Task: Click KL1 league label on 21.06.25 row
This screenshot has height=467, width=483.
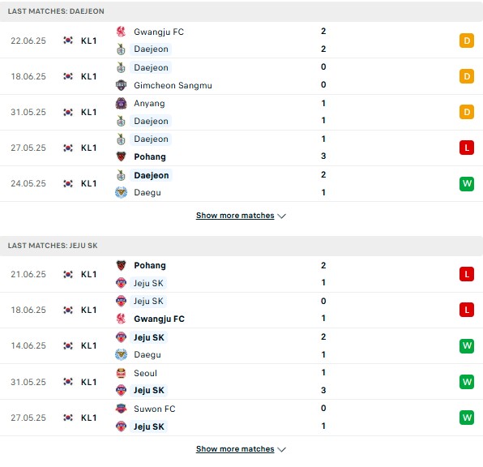Action: [x=88, y=274]
